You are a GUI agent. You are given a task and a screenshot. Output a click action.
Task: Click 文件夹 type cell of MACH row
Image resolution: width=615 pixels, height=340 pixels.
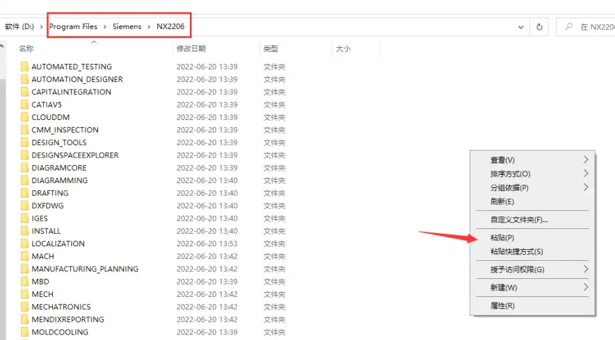pos(274,256)
